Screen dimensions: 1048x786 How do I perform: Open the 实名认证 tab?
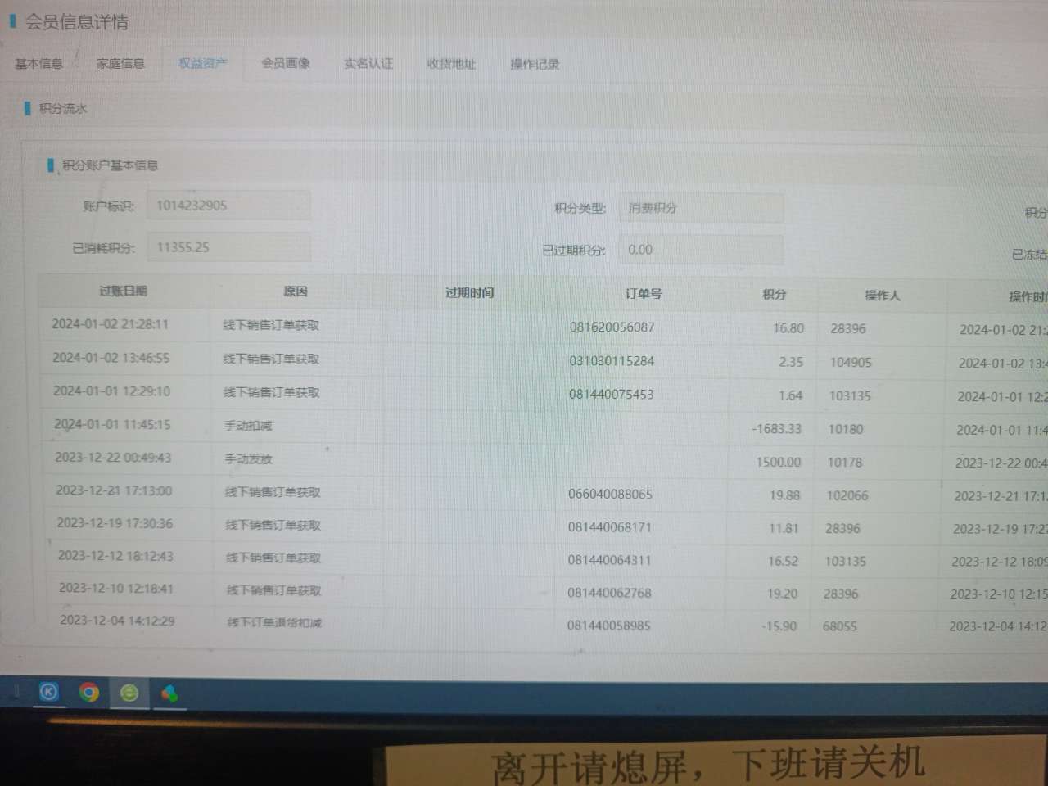pyautogui.click(x=368, y=63)
